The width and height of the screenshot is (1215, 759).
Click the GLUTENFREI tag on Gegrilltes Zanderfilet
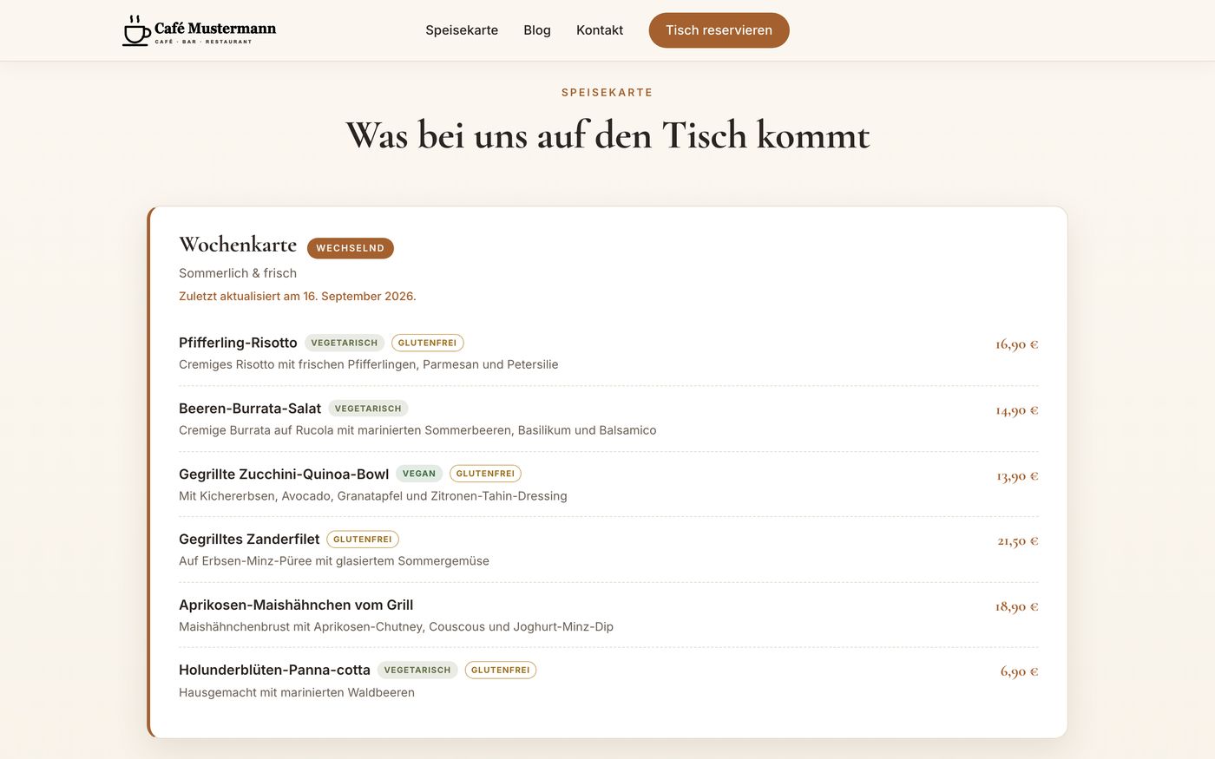[363, 540]
